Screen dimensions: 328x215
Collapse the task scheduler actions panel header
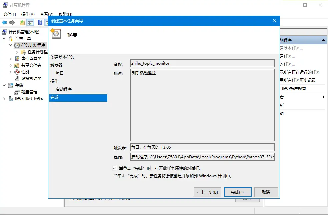click(323, 40)
